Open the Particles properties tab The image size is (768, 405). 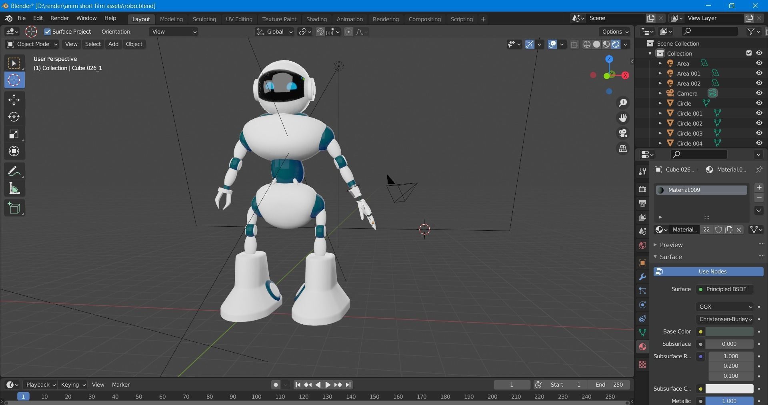click(x=642, y=291)
